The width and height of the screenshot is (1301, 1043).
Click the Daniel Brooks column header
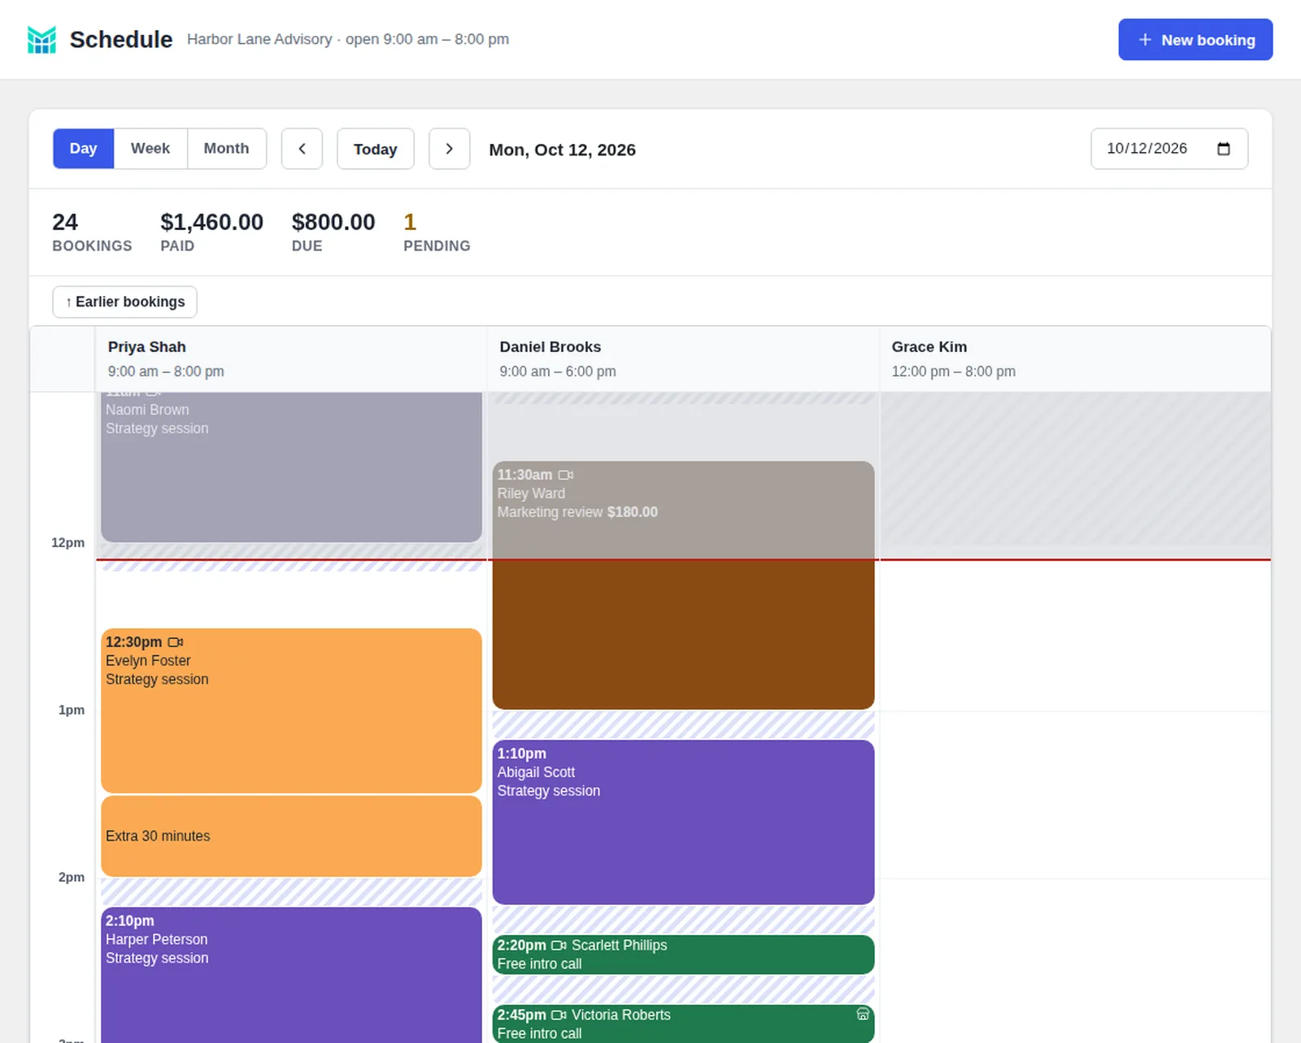click(x=683, y=359)
